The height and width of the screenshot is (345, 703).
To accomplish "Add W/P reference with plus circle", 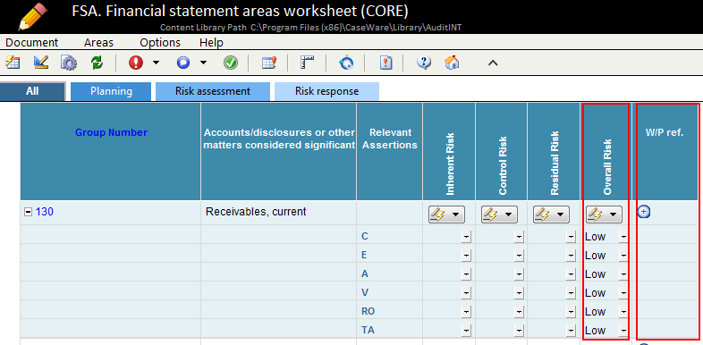I will 644,212.
